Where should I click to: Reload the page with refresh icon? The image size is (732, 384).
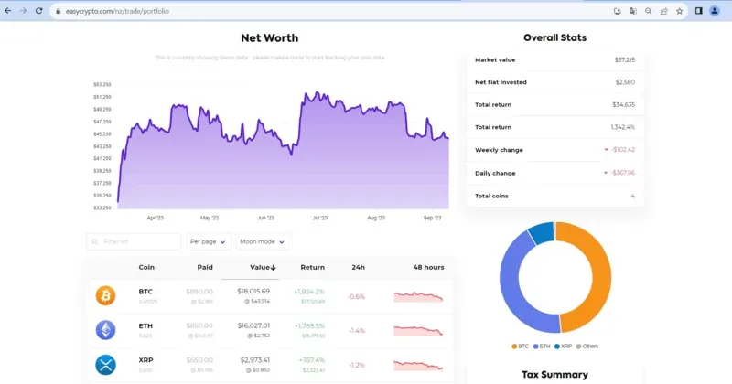[38, 11]
